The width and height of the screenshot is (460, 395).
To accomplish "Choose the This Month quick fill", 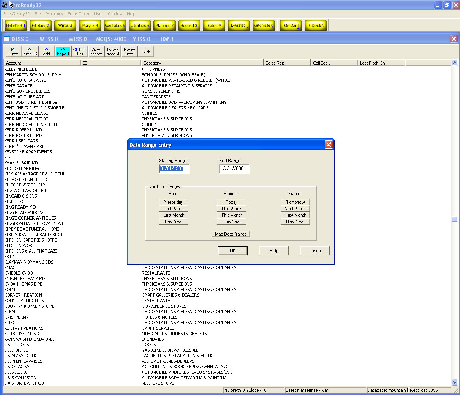I will (231, 215).
